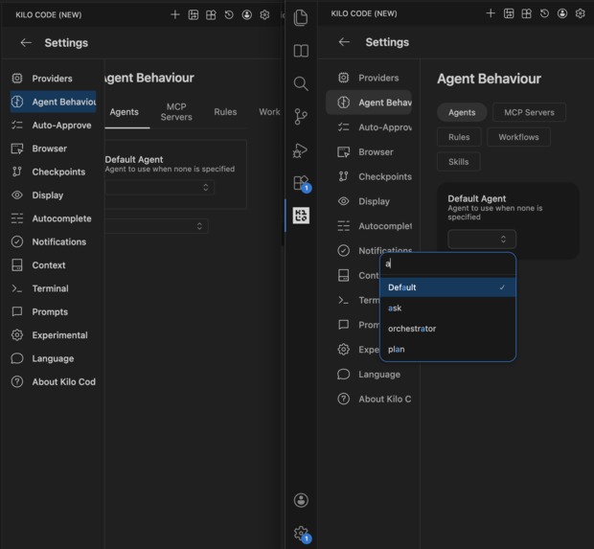Open Notifications in left settings sidebar

click(53, 241)
